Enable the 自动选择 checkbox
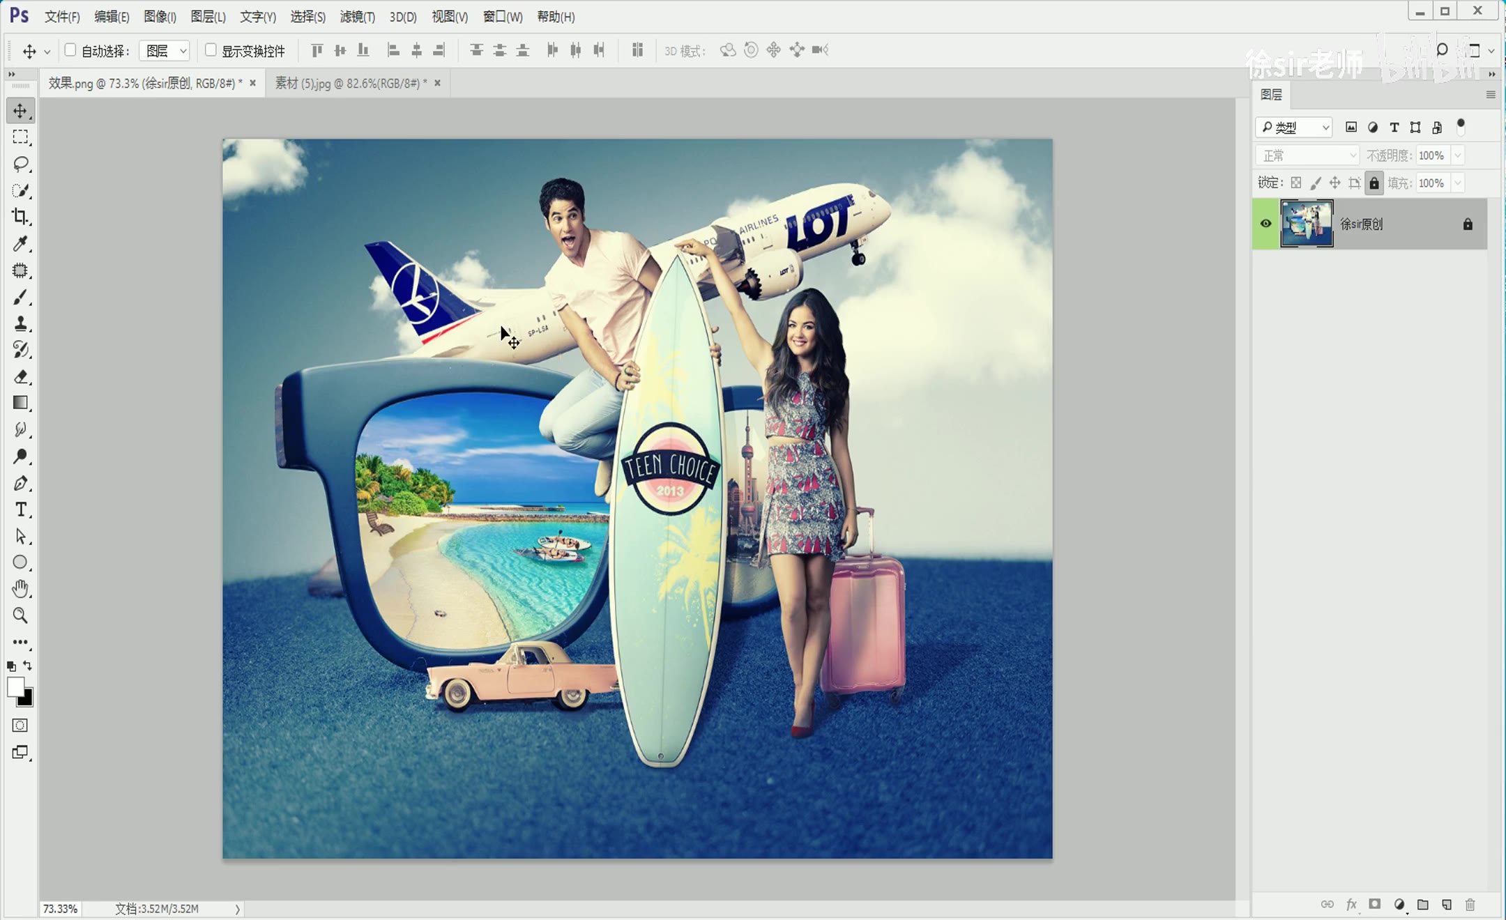Viewport: 1506px width, 920px height. (x=70, y=49)
